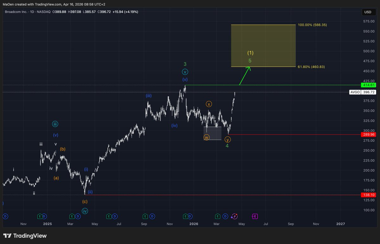The width and height of the screenshot is (380, 244).
Task: Open the dividend D marker of March 2025
Action: (78, 216)
